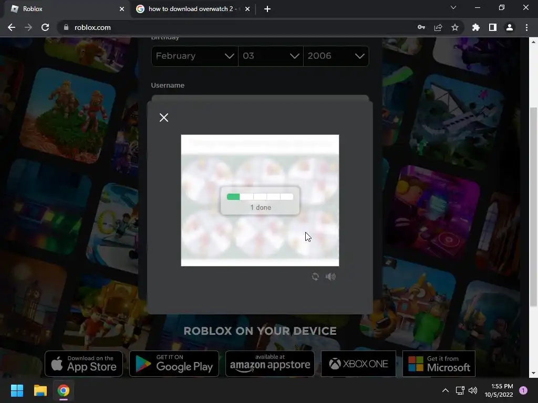Open the Get it on Google Play badge
The width and height of the screenshot is (538, 403).
(174, 364)
